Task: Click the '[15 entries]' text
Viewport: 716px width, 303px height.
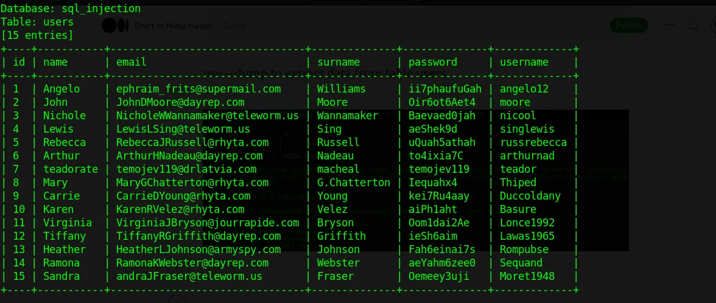Action: tap(38, 35)
